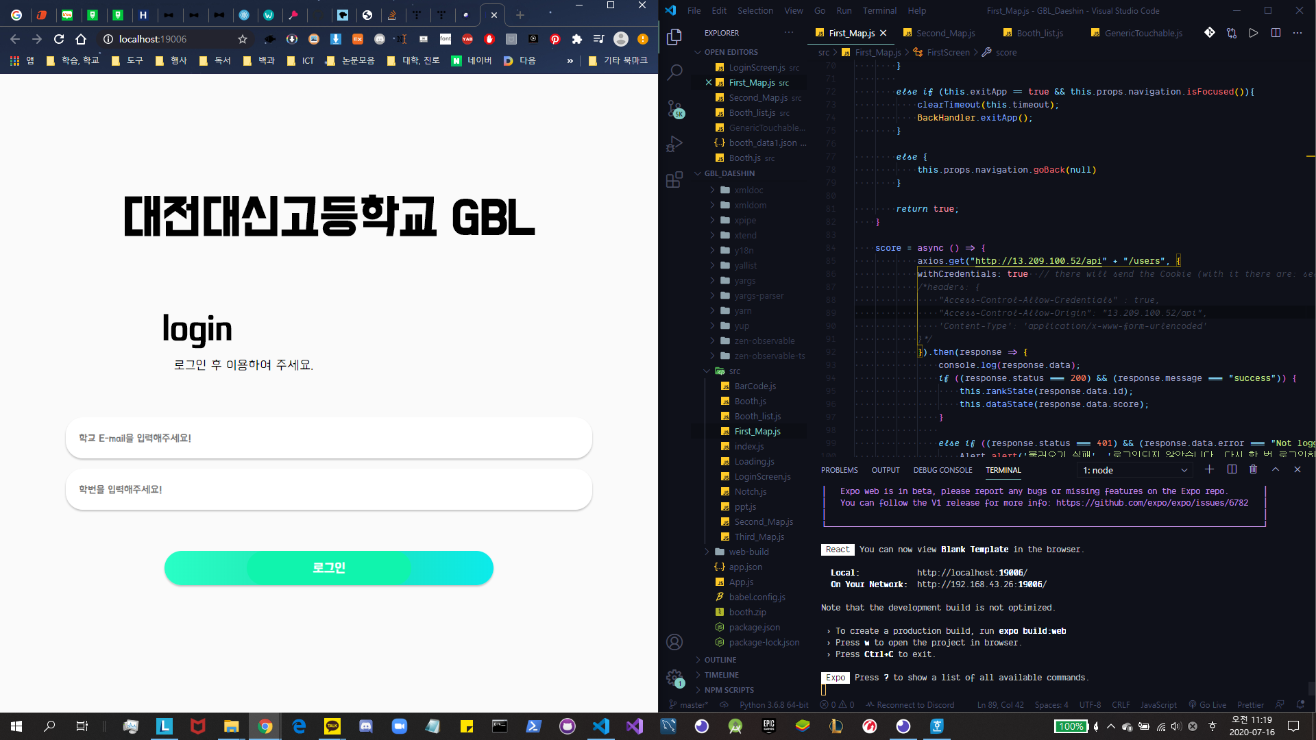This screenshot has width=1316, height=740.
Task: Open the Terminal menu
Action: coord(879,10)
